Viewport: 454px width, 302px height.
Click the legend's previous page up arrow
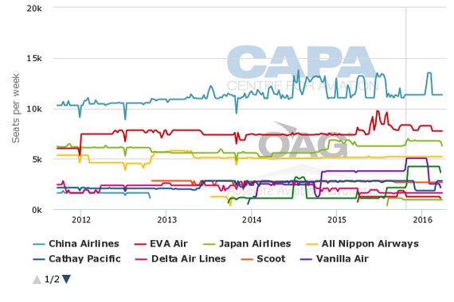pos(37,280)
